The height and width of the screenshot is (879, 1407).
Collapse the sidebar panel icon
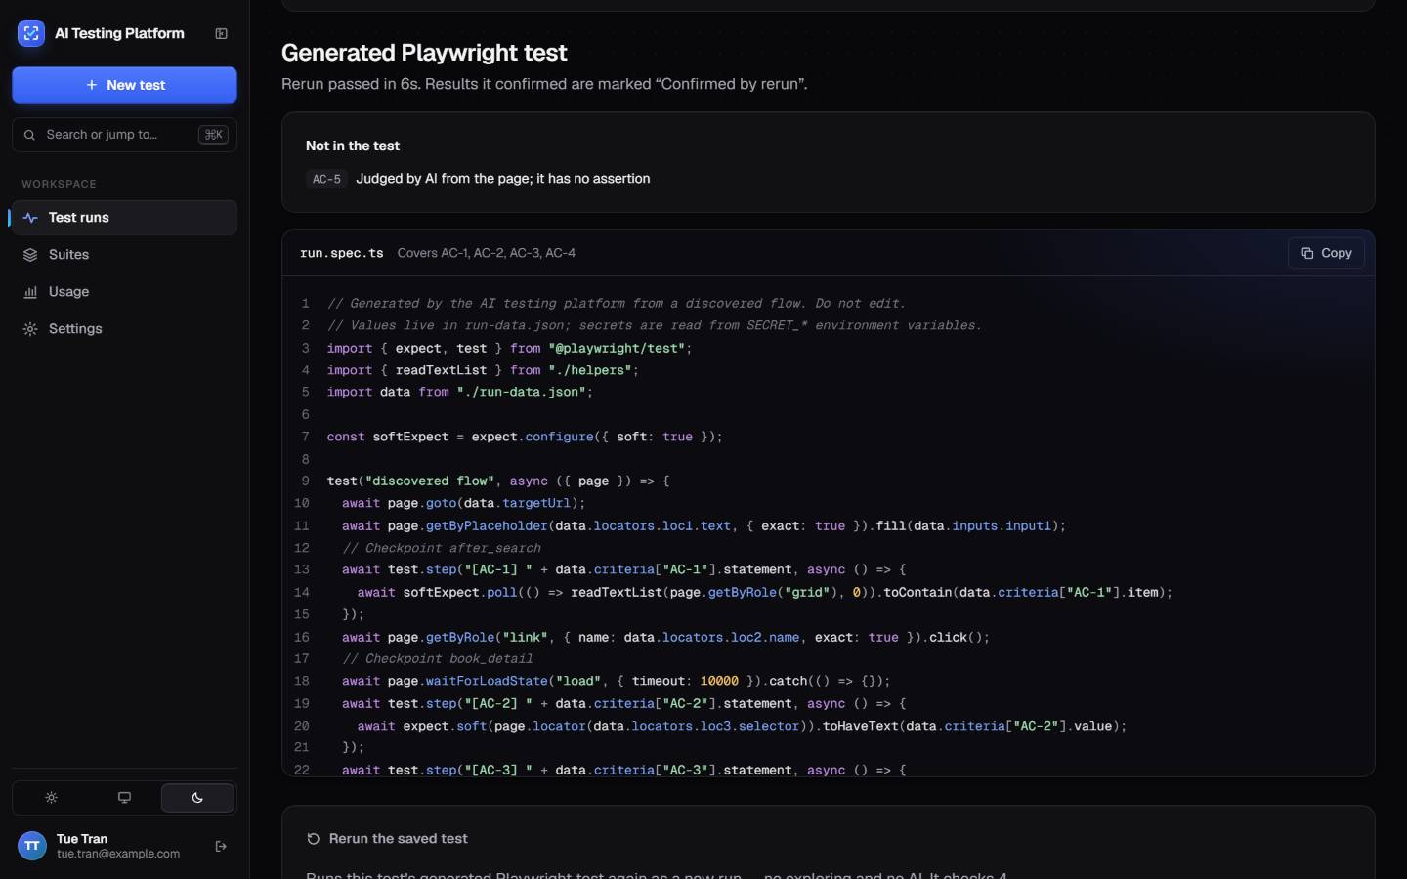tap(222, 33)
